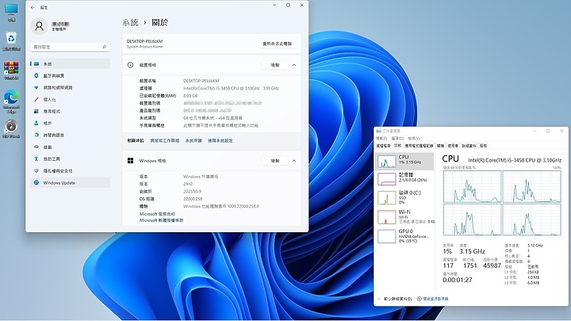Select Disk 0 (C:) in performance list
This screenshot has width=571, height=321.
[404, 197]
